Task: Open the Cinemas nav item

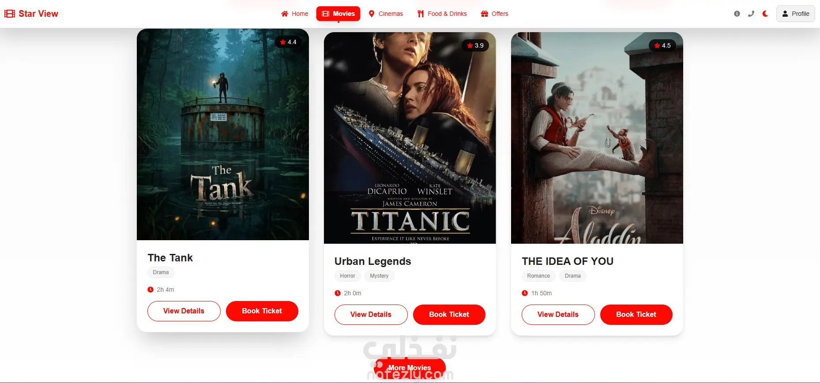Action: (386, 14)
